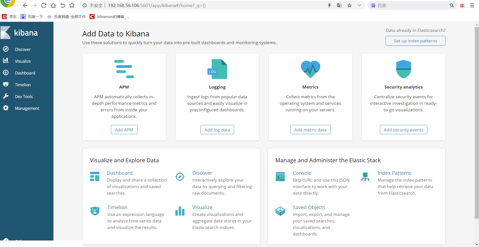Open Timelion mask icon in sidebar
The image size is (479, 247).
tap(6, 85)
